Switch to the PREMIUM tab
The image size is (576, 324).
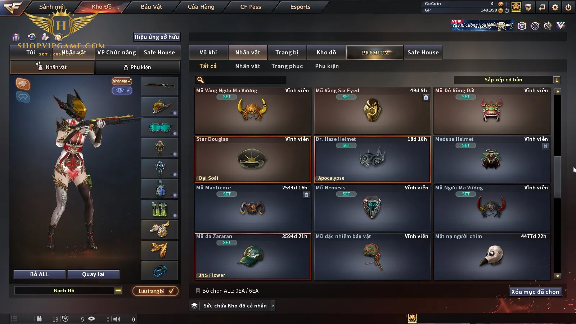[375, 53]
